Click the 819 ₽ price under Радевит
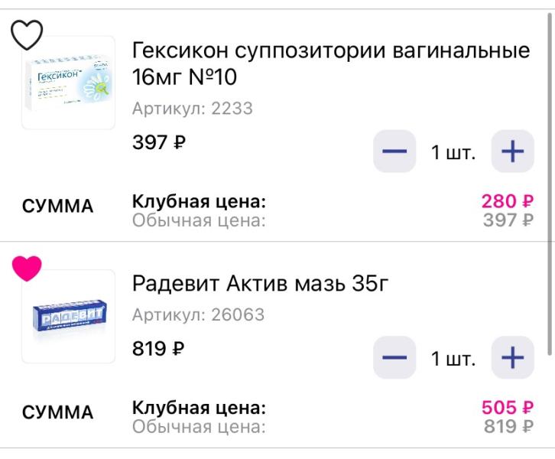This screenshot has width=555, height=459. (x=158, y=349)
